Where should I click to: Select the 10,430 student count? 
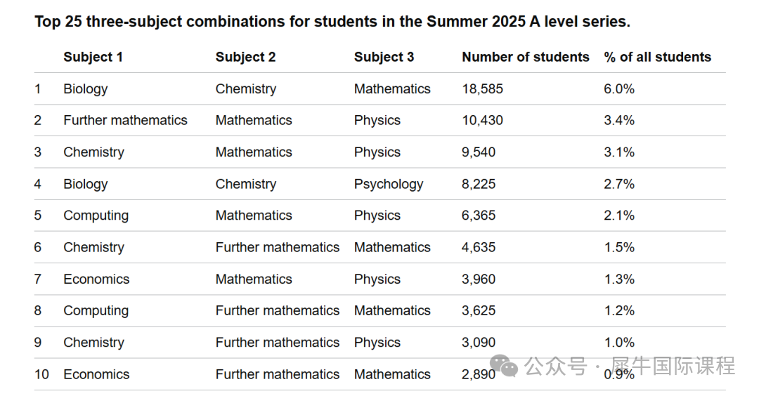[x=482, y=121]
